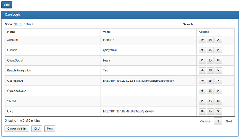
Task: Select the 'Yes' value cell
Action: pos(148,71)
